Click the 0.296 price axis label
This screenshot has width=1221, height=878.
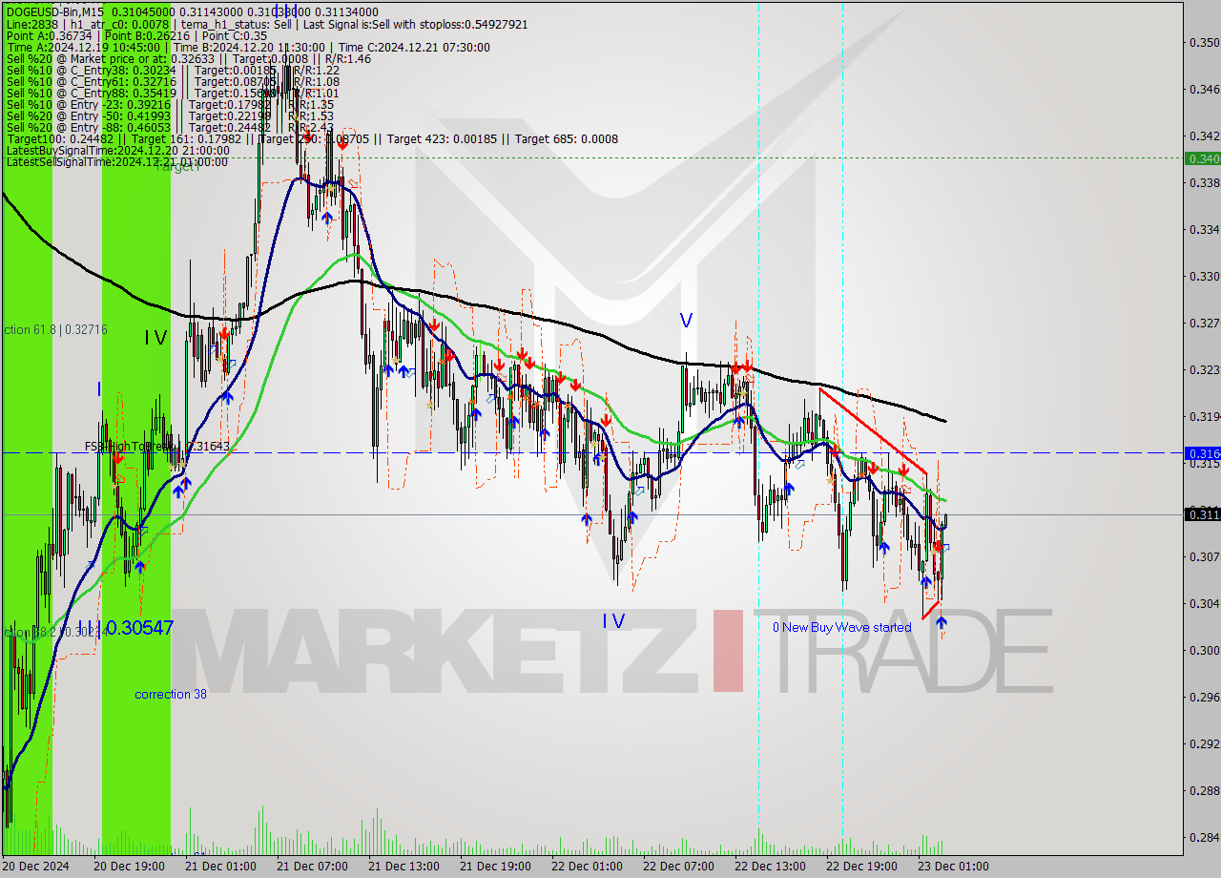1204,697
